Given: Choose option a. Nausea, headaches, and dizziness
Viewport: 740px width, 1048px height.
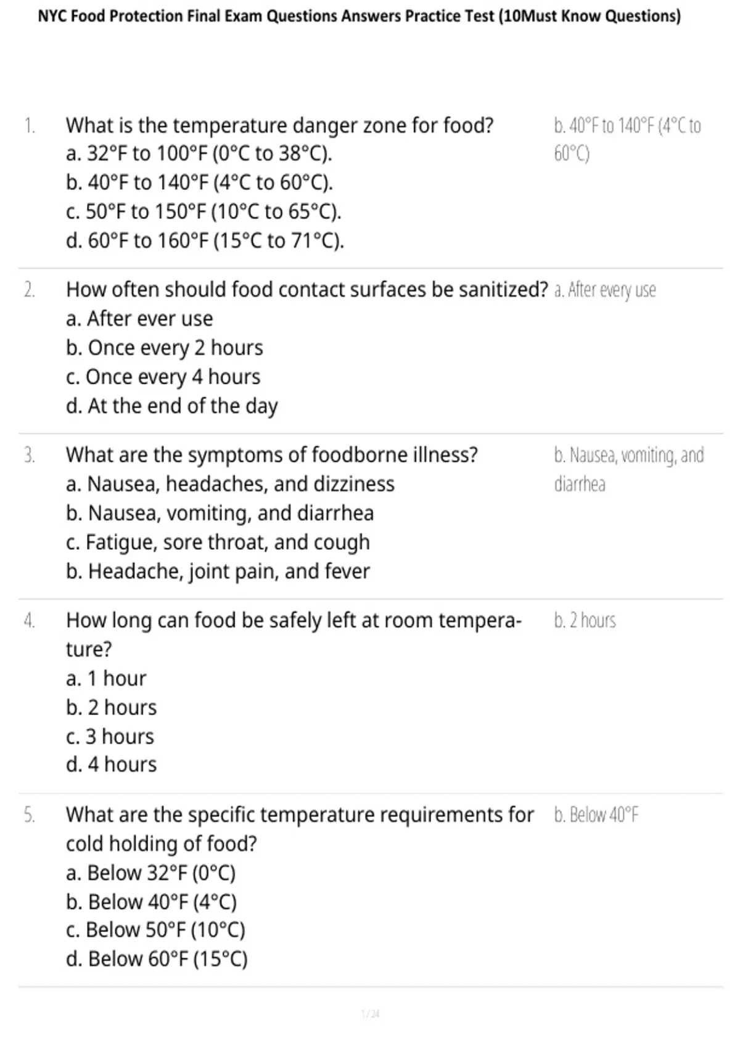Looking at the screenshot, I should (x=230, y=484).
